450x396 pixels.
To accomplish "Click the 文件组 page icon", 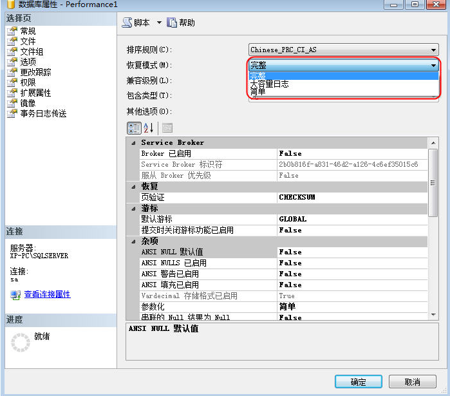I will point(12,52).
